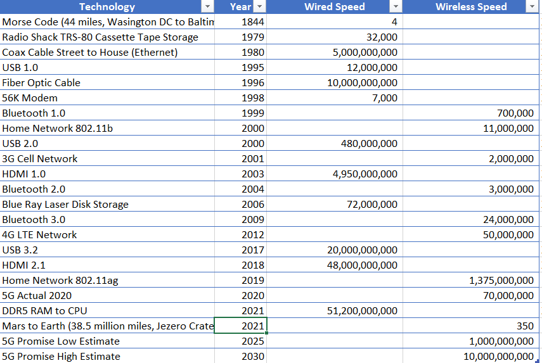The height and width of the screenshot is (363, 542).
Task: Click the year 1998 cell
Action: point(241,98)
